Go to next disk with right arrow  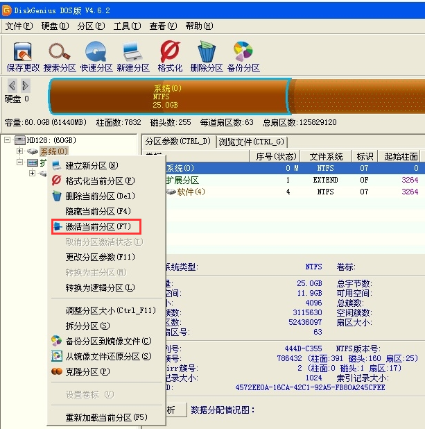tap(26, 85)
